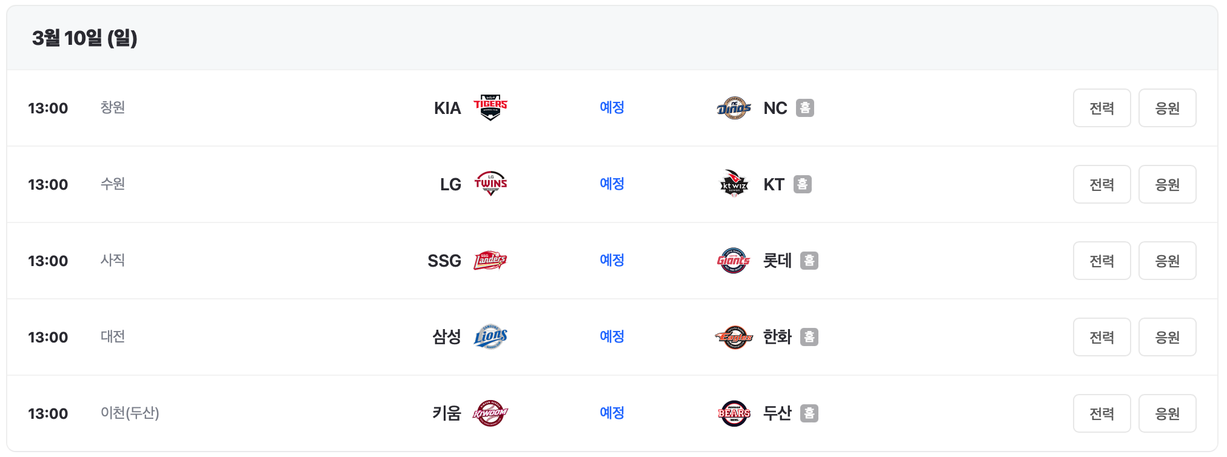Image resolution: width=1227 pixels, height=457 pixels.
Task: Click the SSG Landers logo
Action: click(x=490, y=261)
